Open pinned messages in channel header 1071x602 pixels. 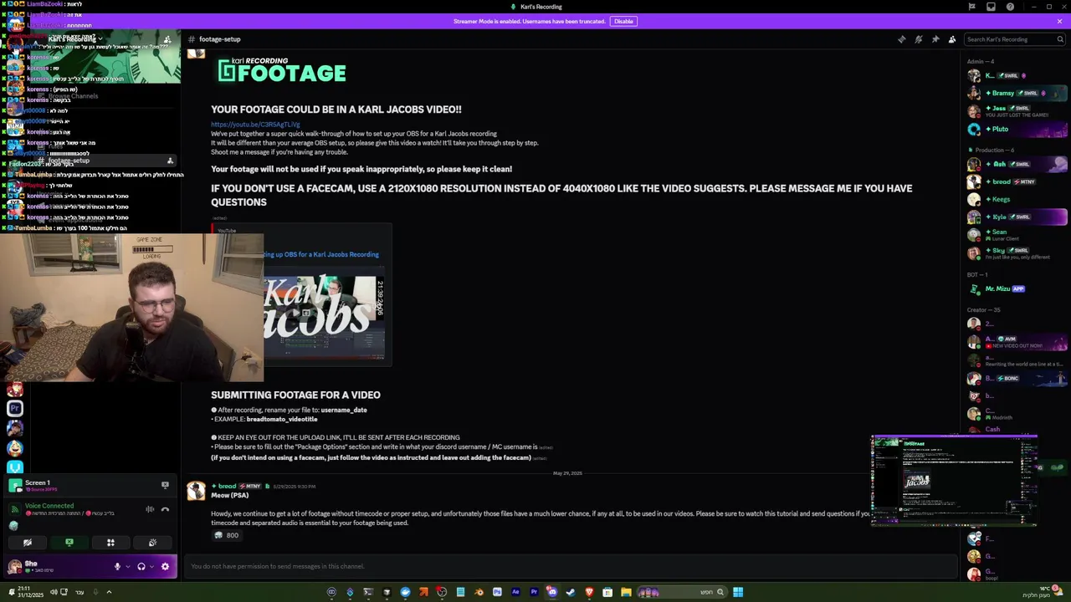click(935, 39)
